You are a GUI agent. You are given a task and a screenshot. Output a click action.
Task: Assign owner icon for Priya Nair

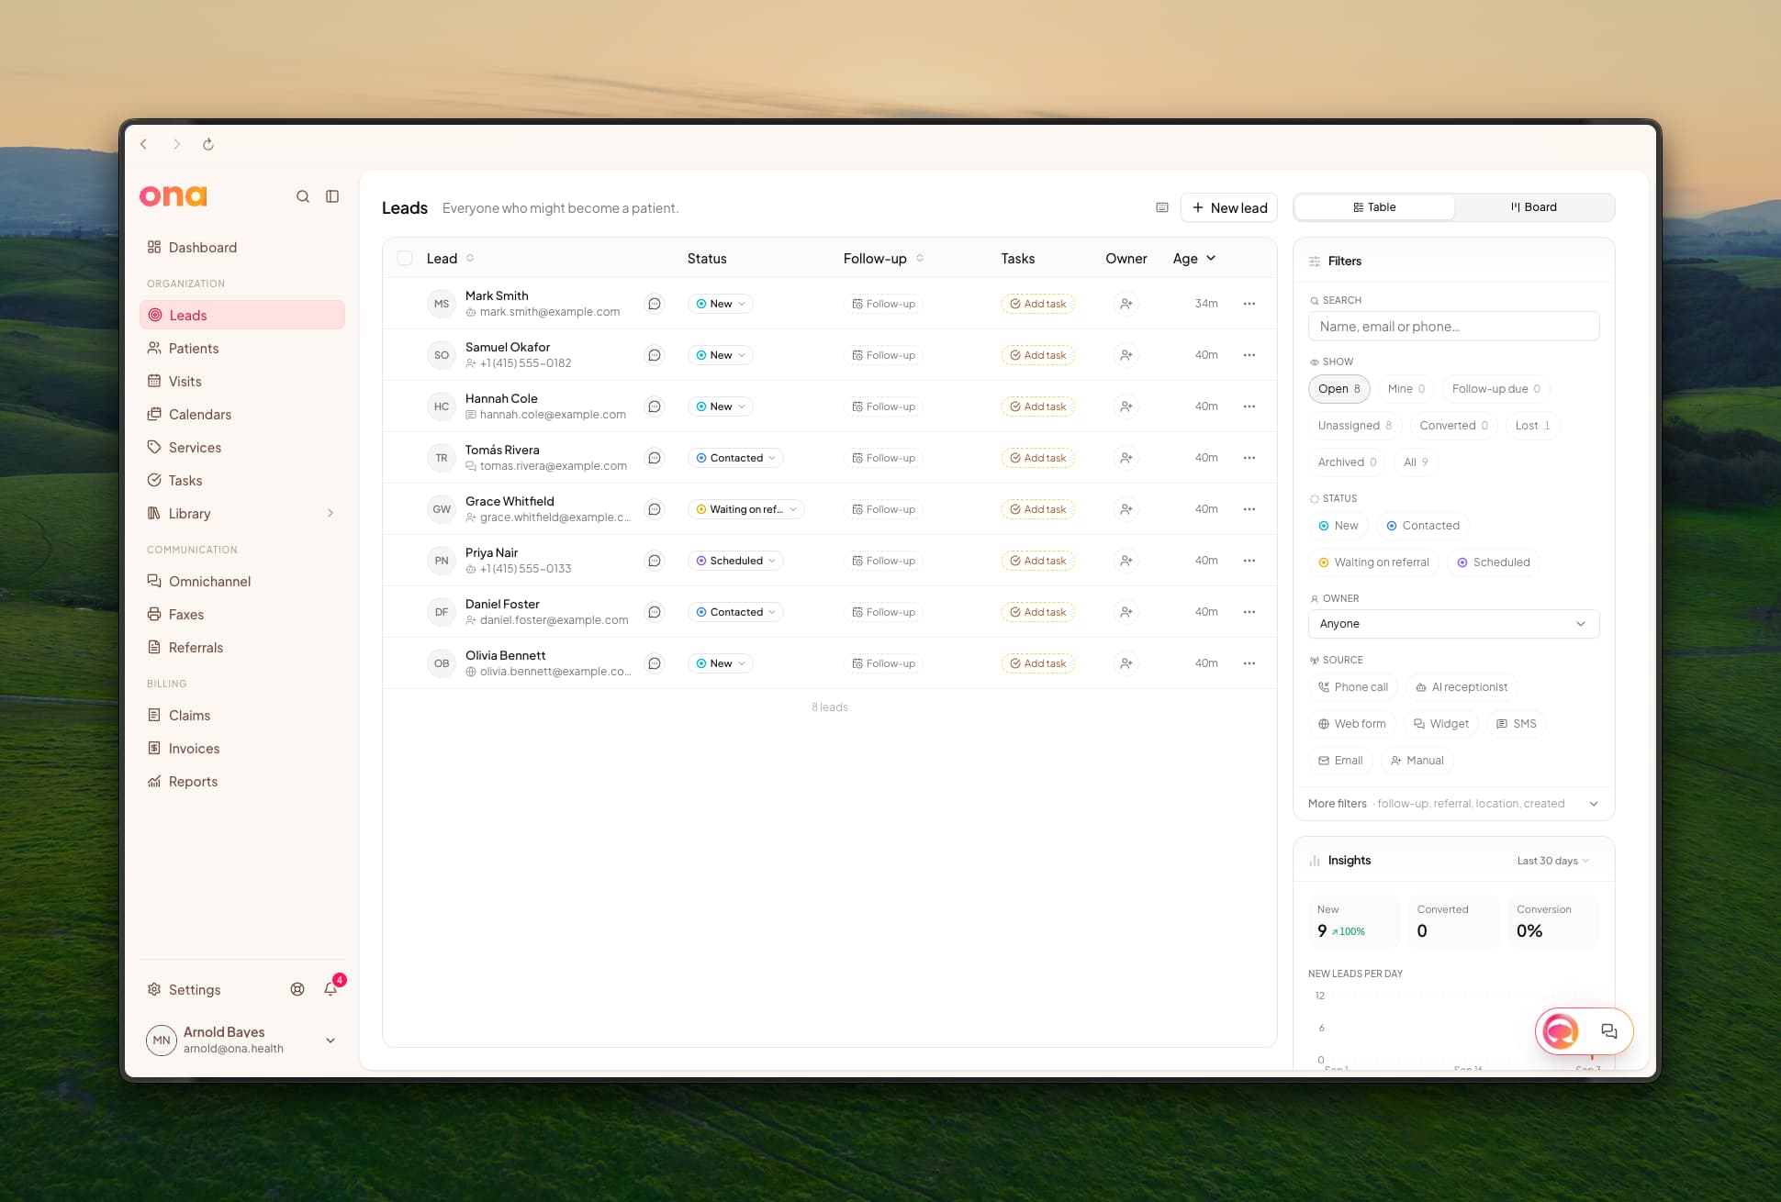pyautogui.click(x=1126, y=561)
